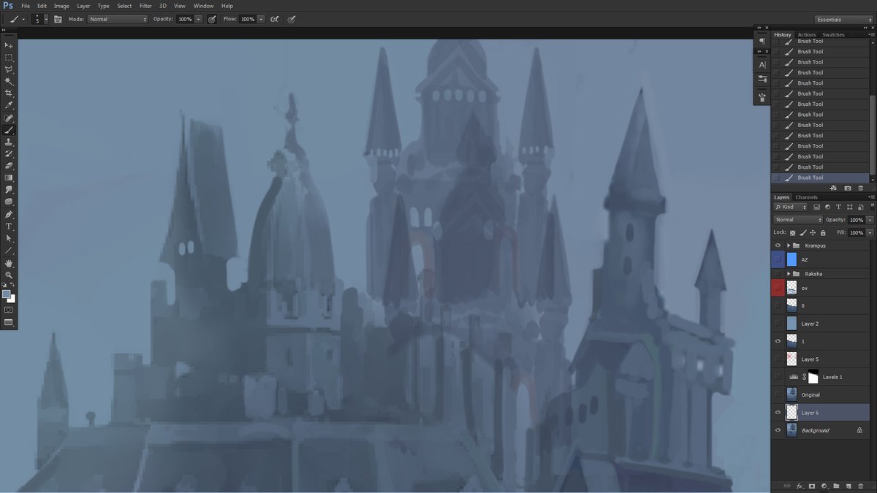877x493 pixels.
Task: Switch to the Channels tab
Action: [x=807, y=197]
